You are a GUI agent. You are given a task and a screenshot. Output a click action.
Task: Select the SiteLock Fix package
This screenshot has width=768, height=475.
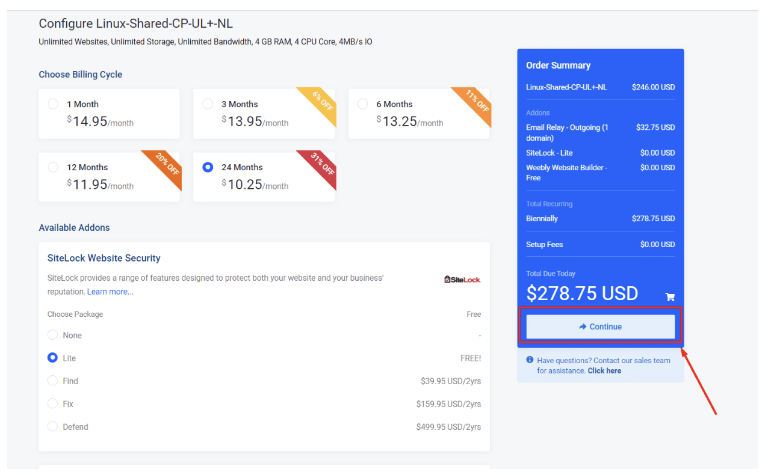[52, 403]
